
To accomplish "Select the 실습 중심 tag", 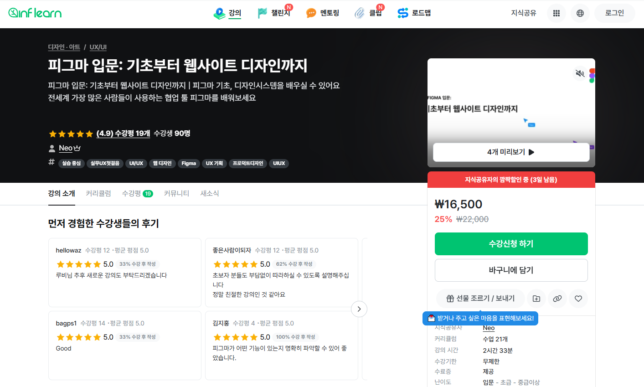I will (x=72, y=163).
